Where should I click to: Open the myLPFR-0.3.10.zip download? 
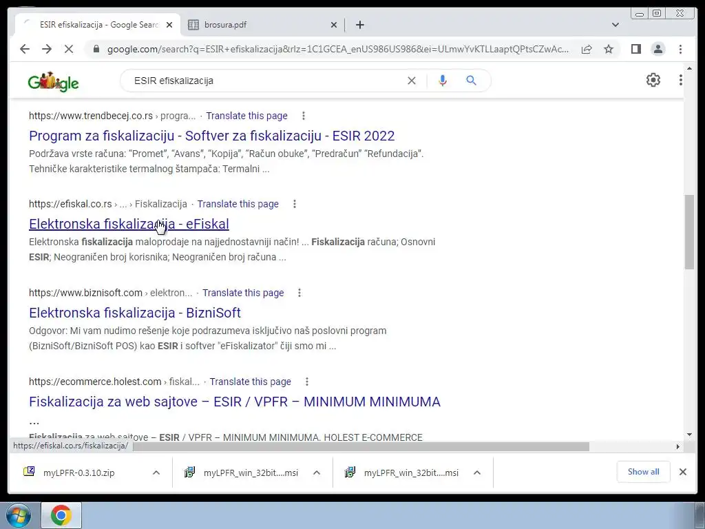coord(78,473)
